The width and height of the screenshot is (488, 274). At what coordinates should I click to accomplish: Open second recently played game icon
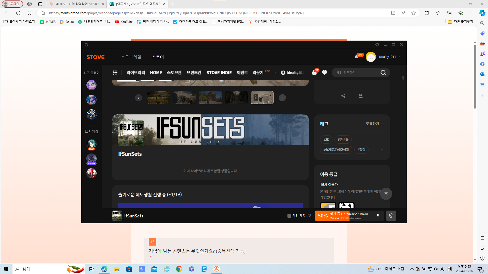click(91, 100)
